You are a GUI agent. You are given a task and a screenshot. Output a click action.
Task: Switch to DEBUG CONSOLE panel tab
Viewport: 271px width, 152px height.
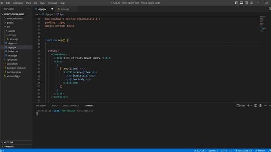(x=71, y=106)
